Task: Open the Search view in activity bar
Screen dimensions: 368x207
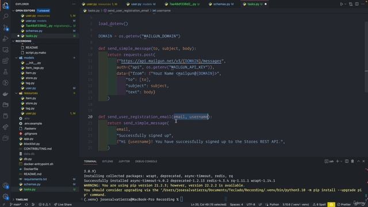Action: (x=5, y=17)
